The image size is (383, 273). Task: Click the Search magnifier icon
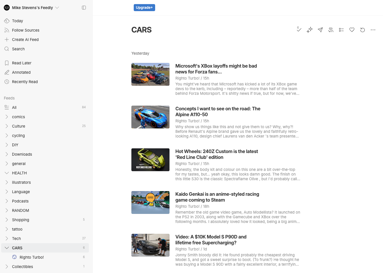7,49
